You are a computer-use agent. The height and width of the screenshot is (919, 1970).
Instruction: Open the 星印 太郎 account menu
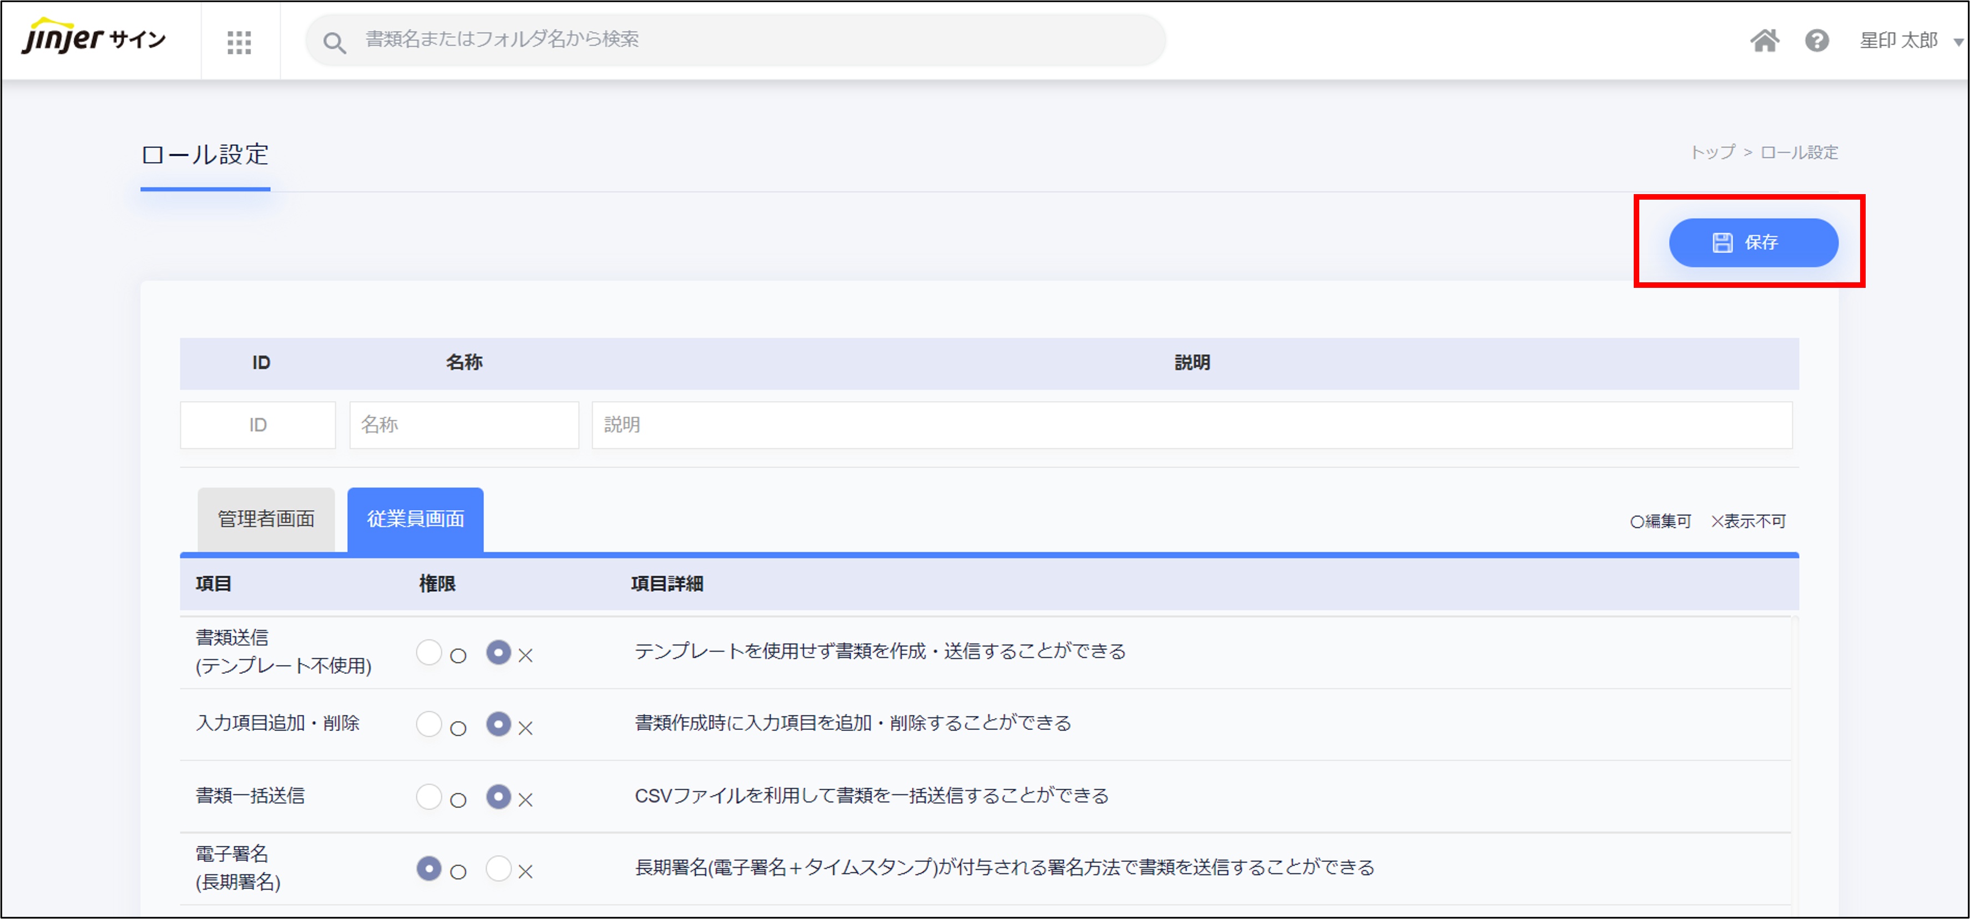1898,40
